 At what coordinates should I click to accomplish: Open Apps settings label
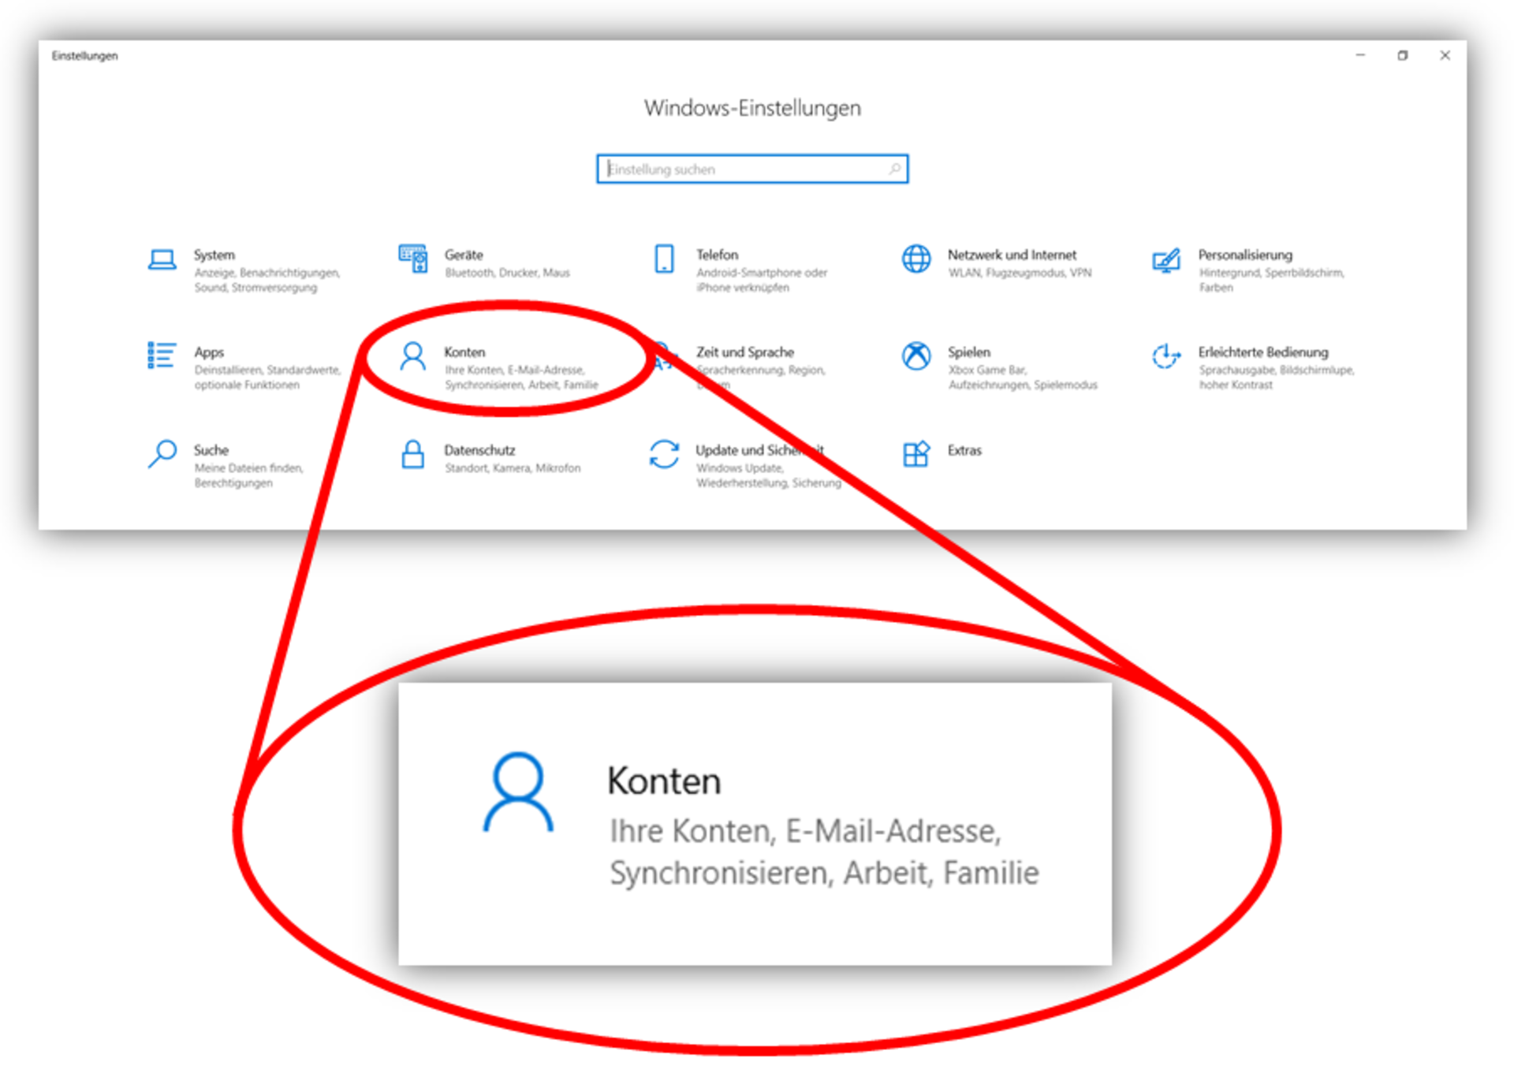point(209,352)
